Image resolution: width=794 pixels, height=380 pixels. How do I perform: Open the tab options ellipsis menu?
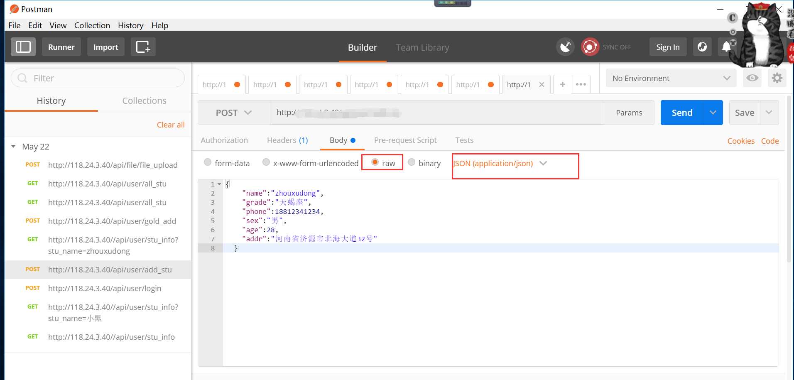point(581,84)
